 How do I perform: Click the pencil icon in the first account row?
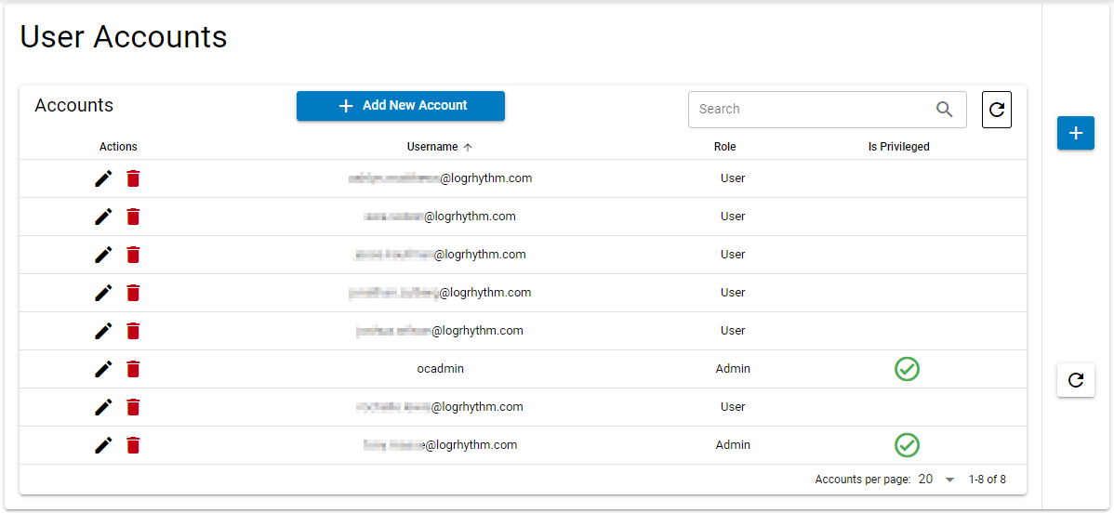pos(103,178)
